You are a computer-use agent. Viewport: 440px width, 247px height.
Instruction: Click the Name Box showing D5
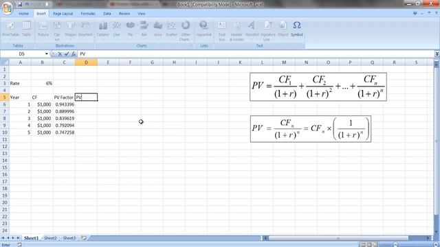point(22,54)
